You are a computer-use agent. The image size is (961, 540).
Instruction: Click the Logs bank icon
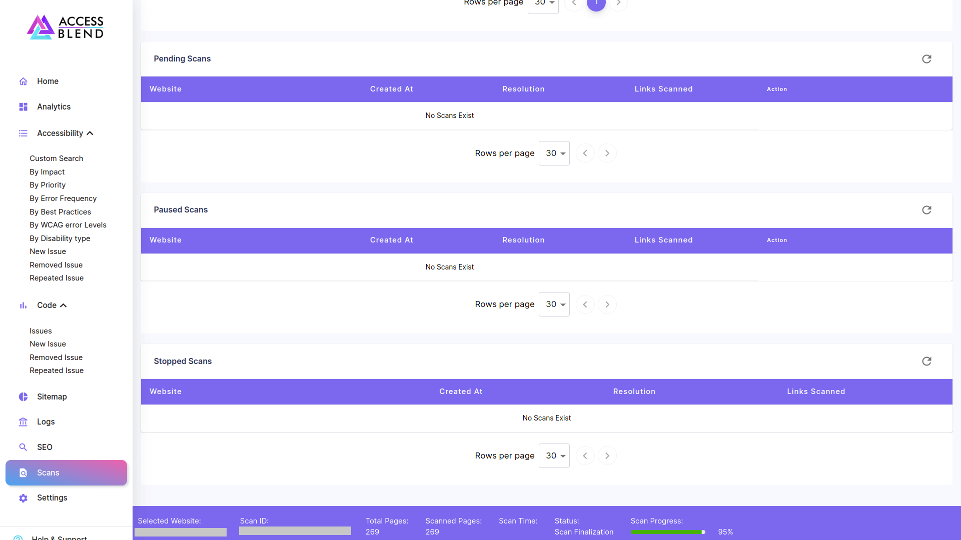pos(23,422)
